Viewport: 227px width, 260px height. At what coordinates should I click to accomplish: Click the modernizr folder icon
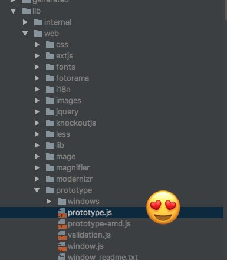point(50,179)
